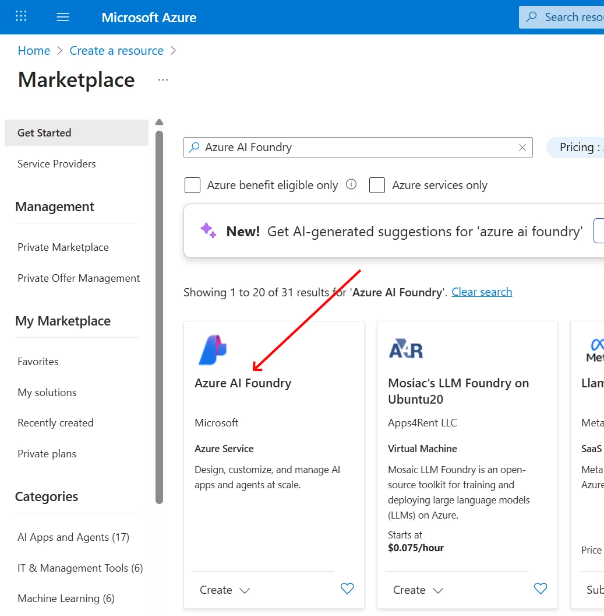Open the Apps4Rent A4R logo
604x616 pixels.
coord(406,348)
